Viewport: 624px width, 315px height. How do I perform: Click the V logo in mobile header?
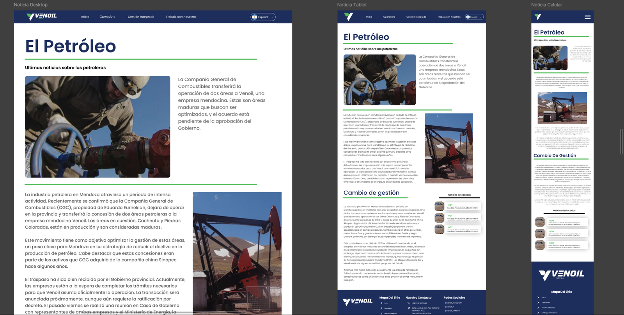[x=538, y=17]
